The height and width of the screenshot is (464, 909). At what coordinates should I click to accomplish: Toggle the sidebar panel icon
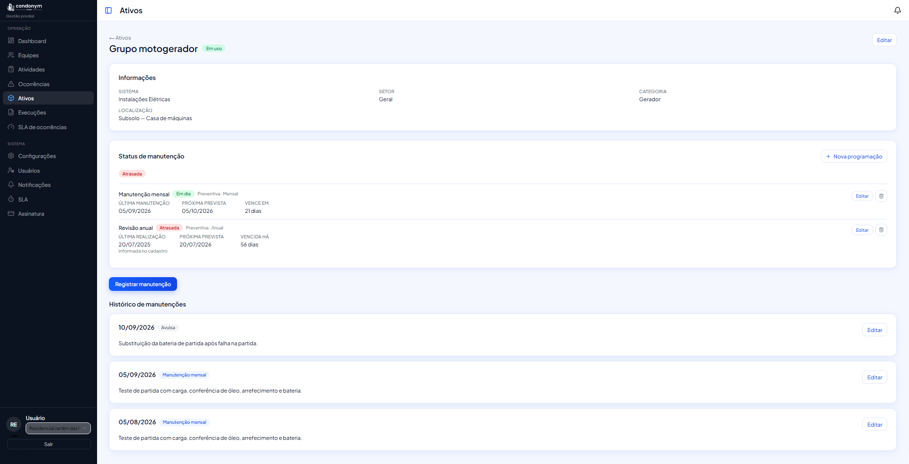tap(108, 10)
